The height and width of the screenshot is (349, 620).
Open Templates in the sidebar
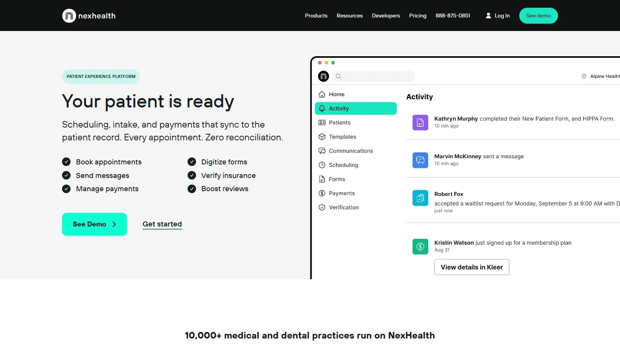point(356,137)
